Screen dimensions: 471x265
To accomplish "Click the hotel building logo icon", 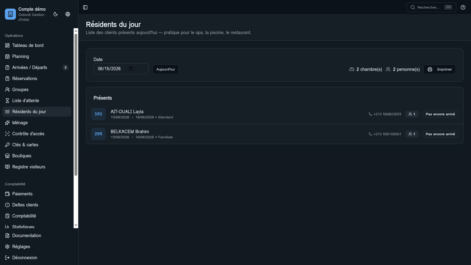I will pyautogui.click(x=10, y=14).
